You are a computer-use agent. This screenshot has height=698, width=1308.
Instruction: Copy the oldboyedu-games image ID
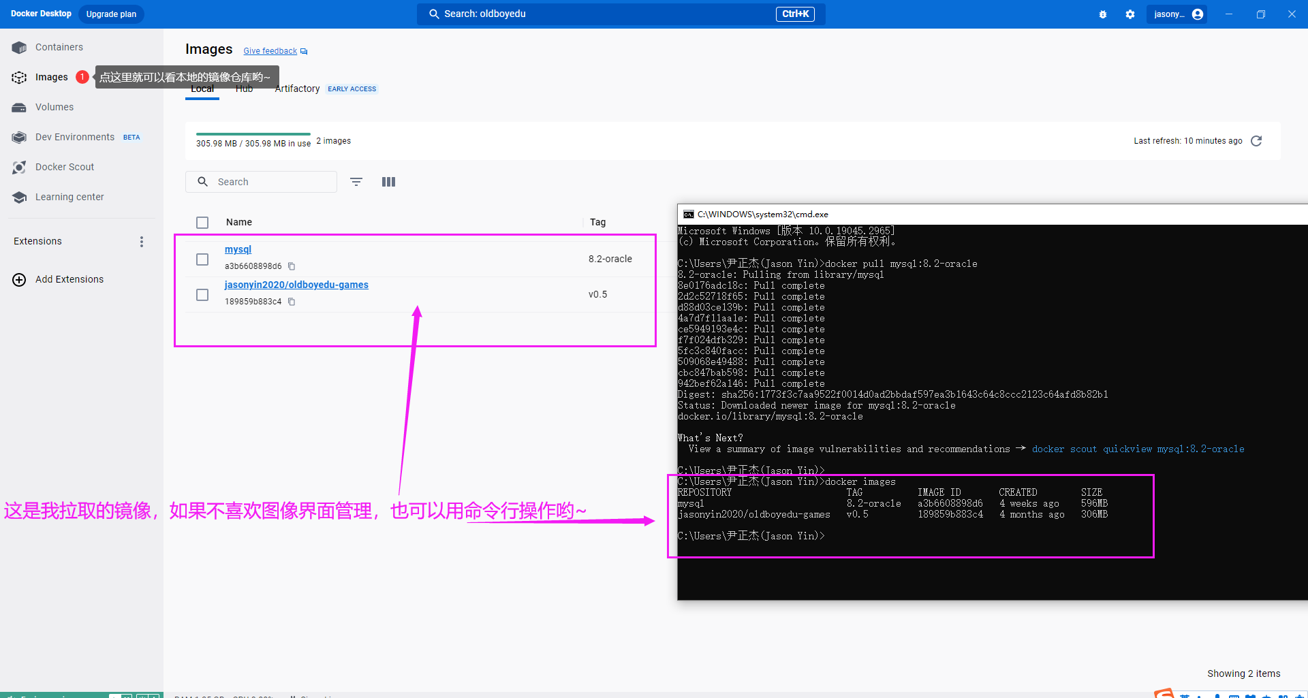click(x=292, y=302)
